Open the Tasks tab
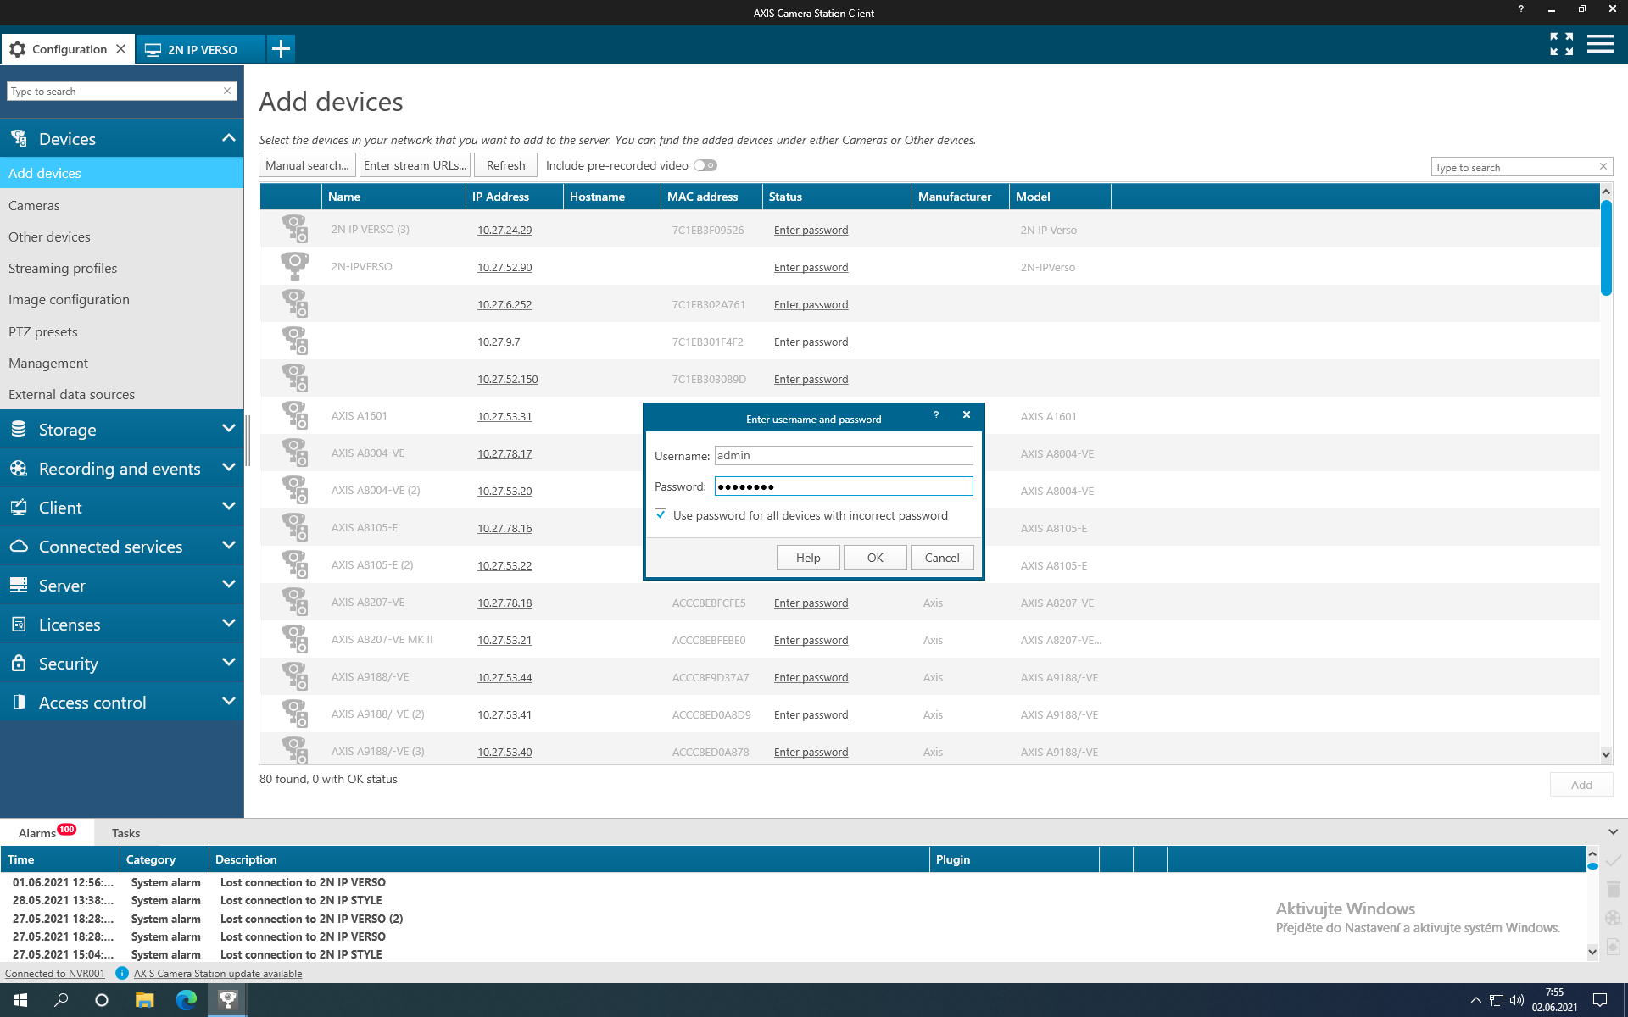The width and height of the screenshot is (1628, 1017). click(125, 833)
